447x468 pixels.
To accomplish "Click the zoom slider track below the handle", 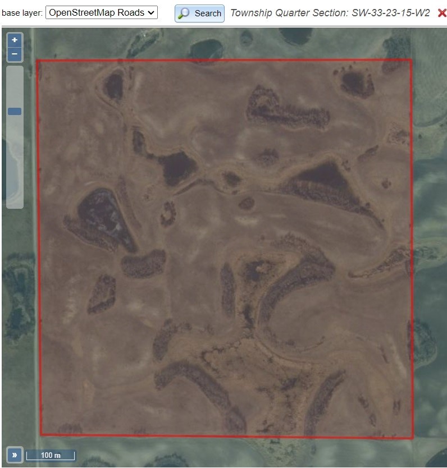I will click(x=15, y=161).
